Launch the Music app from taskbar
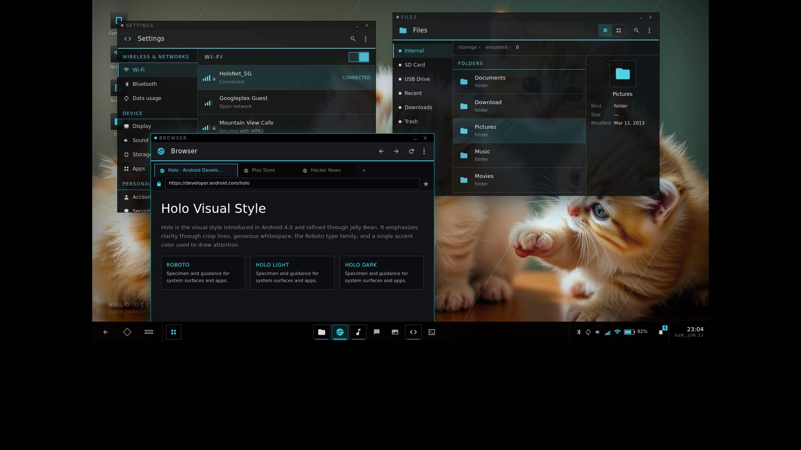The height and width of the screenshot is (450, 801). (x=358, y=332)
